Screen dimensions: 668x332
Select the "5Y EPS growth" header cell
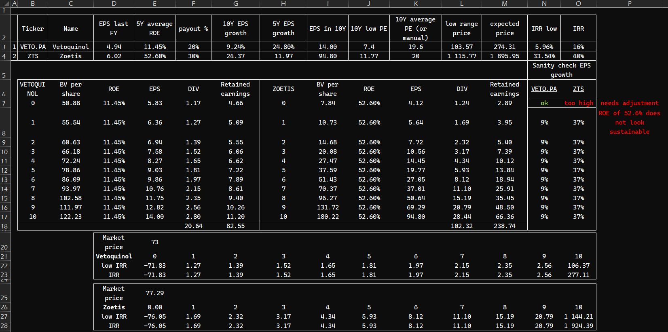tap(283, 29)
